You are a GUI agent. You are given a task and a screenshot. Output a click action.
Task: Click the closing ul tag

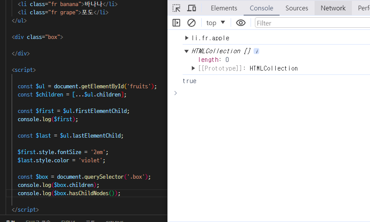[19, 20]
